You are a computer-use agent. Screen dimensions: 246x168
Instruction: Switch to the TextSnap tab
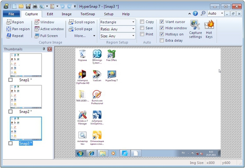pyautogui.click(x=88, y=14)
